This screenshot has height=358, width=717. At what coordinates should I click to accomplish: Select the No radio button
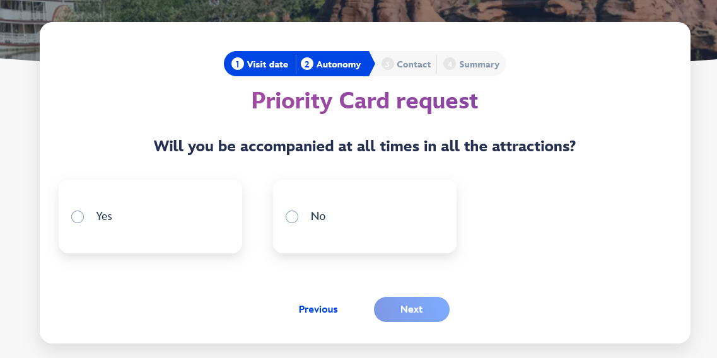[292, 217]
